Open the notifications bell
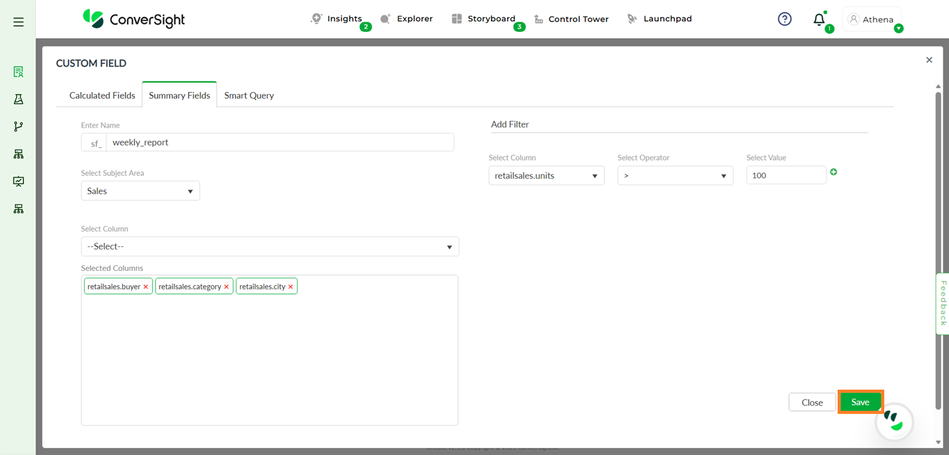This screenshot has height=455, width=949. point(819,20)
